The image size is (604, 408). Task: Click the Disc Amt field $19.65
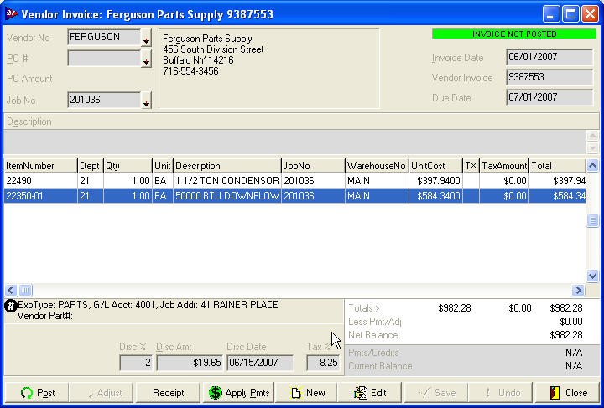point(190,363)
